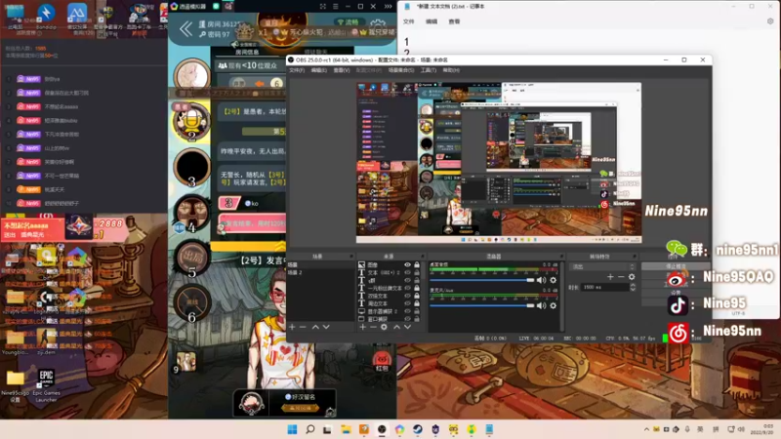Remove the selected scene with the minus icon
The width and height of the screenshot is (781, 439).
click(303, 327)
